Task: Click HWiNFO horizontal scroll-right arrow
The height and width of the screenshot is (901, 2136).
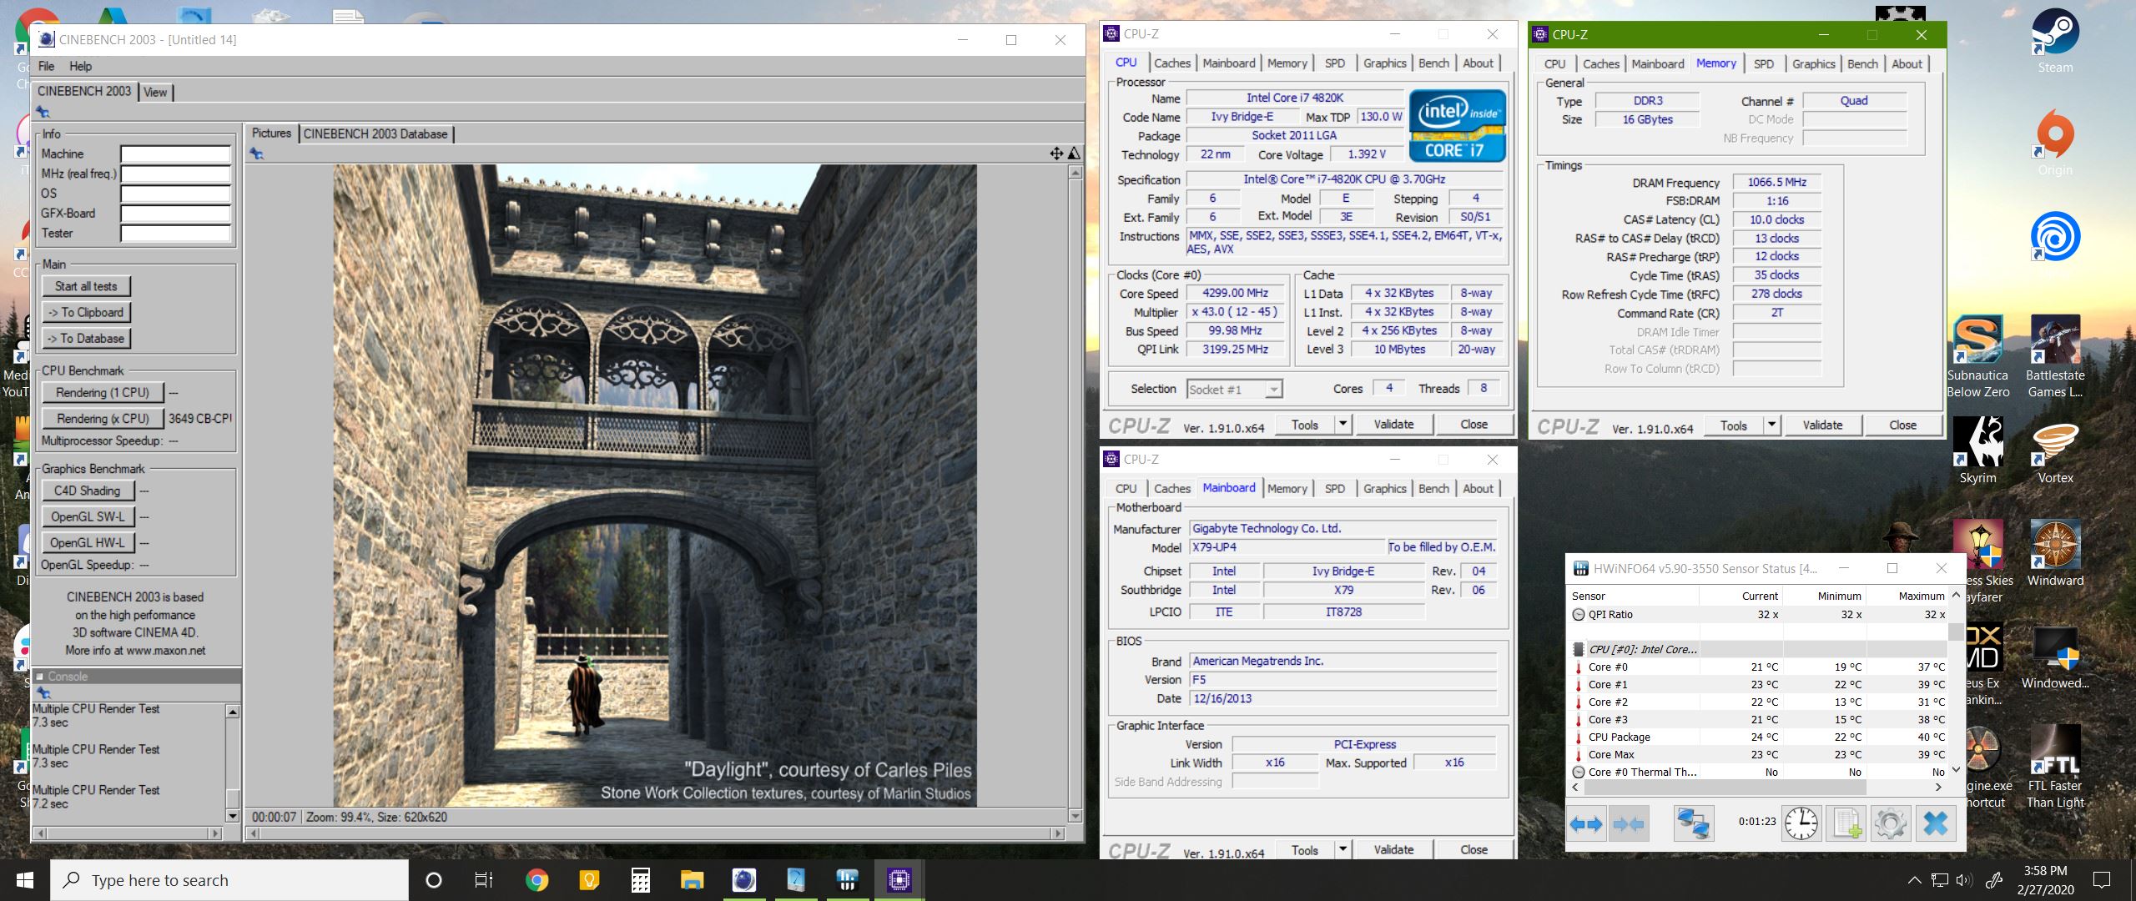Action: pos(1938,787)
